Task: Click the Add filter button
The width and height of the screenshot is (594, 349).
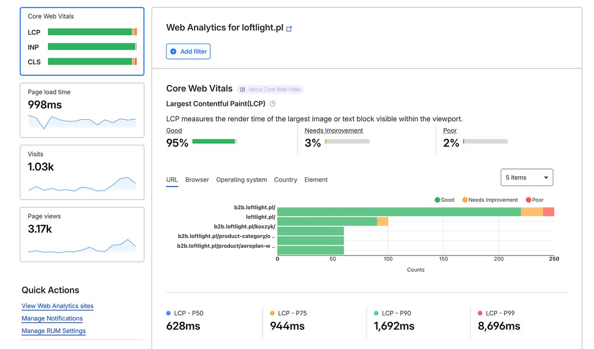Action: coord(188,51)
